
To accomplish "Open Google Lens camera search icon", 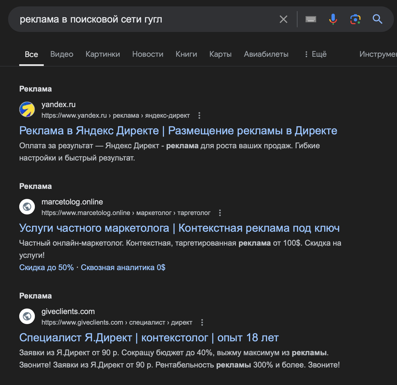I will [355, 19].
